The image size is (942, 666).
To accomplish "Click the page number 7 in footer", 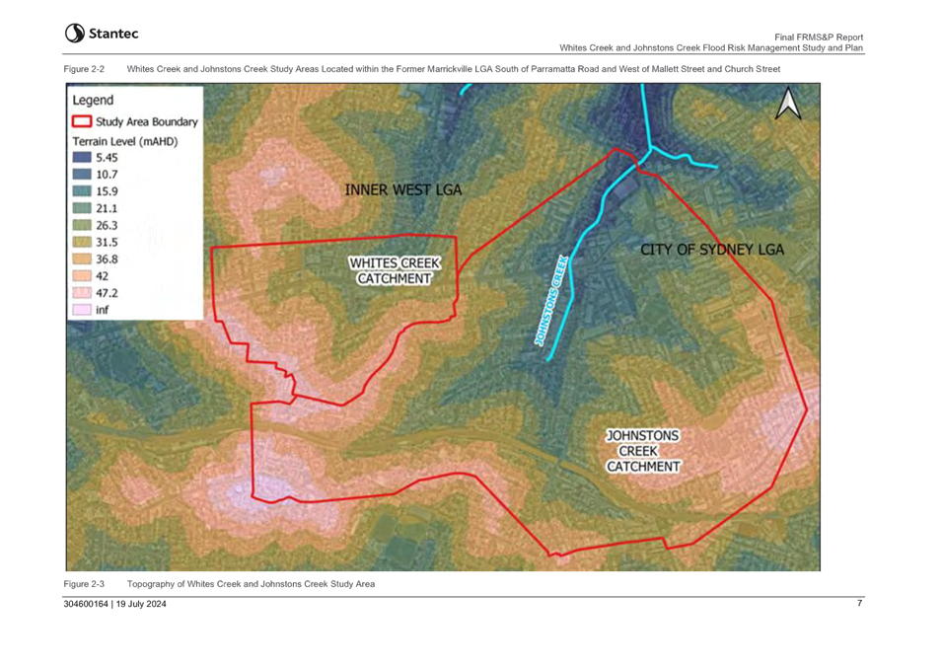I will point(860,603).
